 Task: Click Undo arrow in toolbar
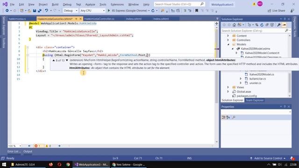click(x=46, y=11)
